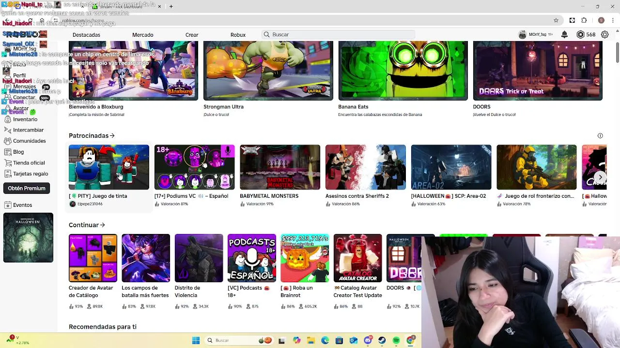The height and width of the screenshot is (348, 620).
Task: Open the Crear tab
Action: 192,35
